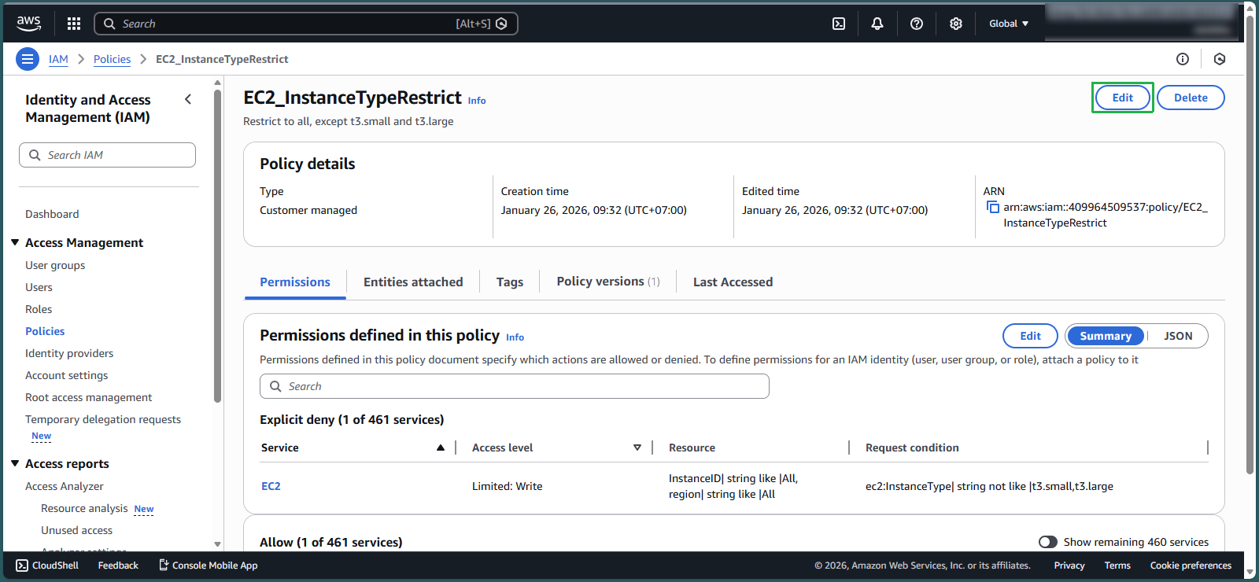The width and height of the screenshot is (1259, 582).
Task: Open the settings gear in top bar
Action: point(956,24)
